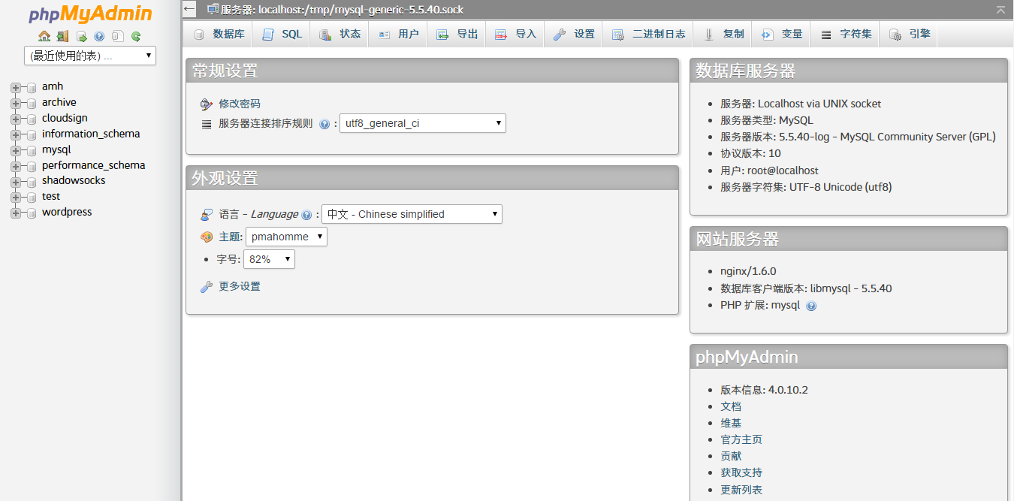Open the SQL tab
The width and height of the screenshot is (1014, 501).
click(281, 34)
